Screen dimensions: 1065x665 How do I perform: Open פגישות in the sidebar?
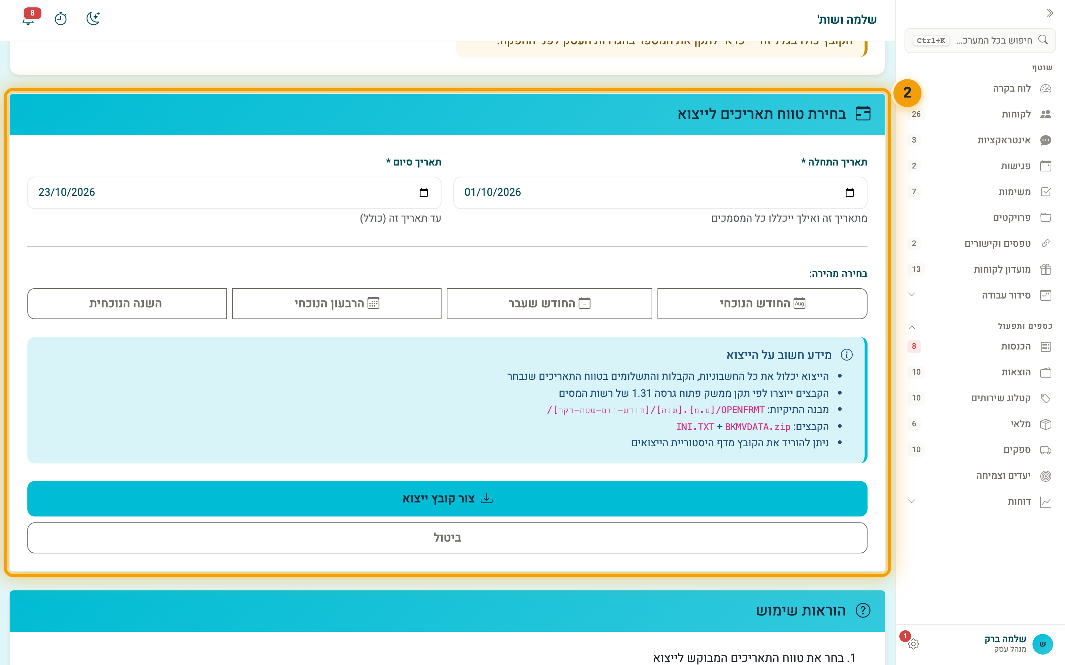(980, 166)
